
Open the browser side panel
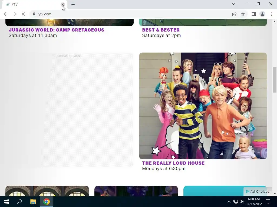(x=254, y=14)
